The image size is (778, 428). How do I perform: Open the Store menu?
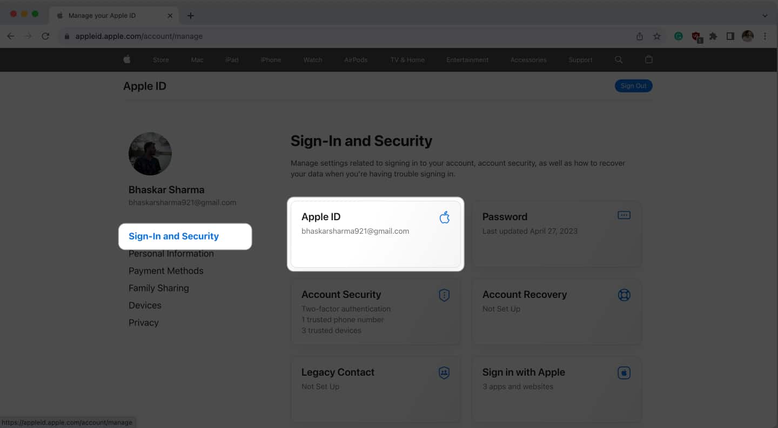pos(161,60)
